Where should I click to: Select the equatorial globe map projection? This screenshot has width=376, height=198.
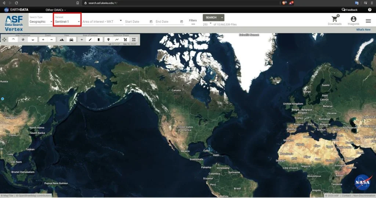click(23, 40)
